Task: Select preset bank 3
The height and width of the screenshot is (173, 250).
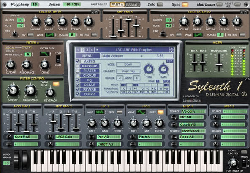Action: 87,50
